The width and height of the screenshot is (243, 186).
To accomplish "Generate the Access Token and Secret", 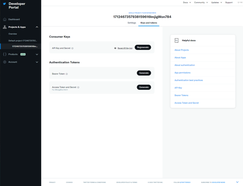I will [144, 87].
